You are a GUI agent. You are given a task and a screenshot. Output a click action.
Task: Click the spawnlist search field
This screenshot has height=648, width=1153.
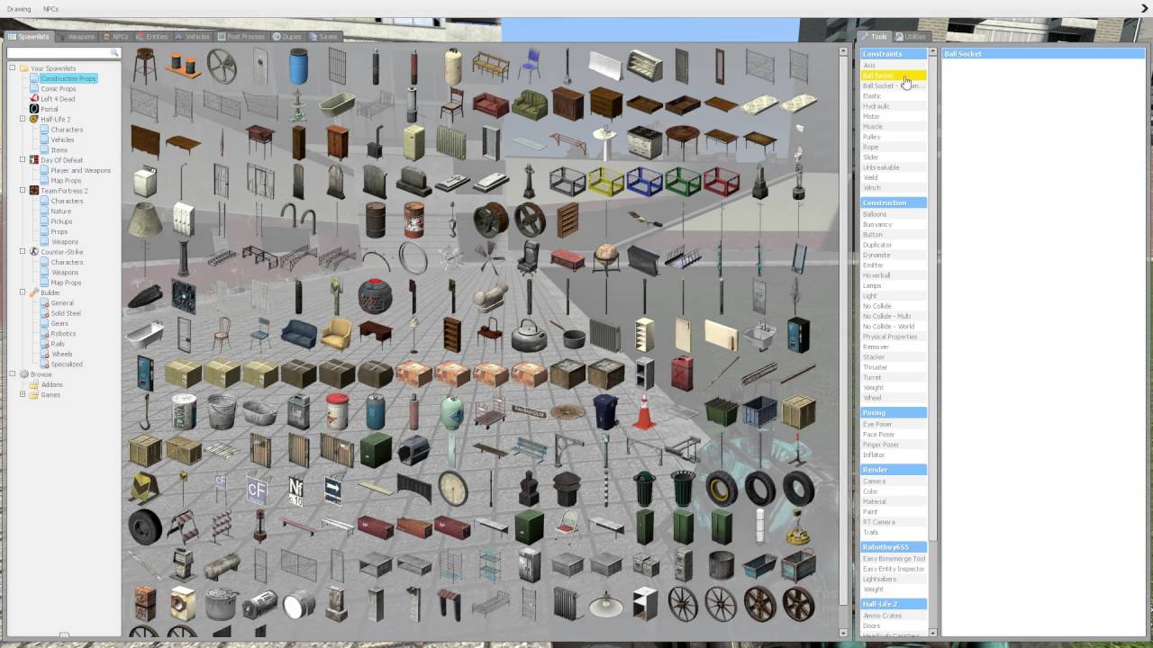64,54
